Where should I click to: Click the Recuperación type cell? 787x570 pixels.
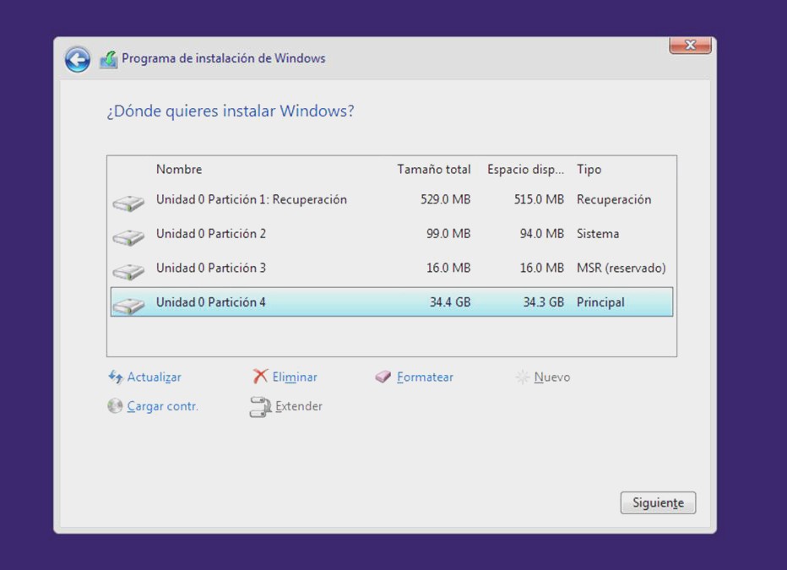(614, 199)
